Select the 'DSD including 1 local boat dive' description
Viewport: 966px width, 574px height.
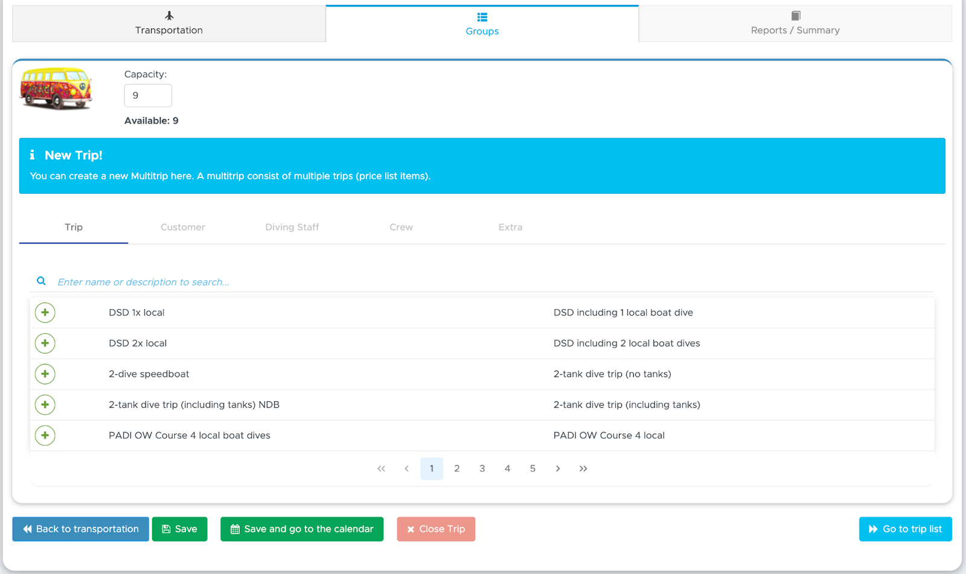[623, 313]
